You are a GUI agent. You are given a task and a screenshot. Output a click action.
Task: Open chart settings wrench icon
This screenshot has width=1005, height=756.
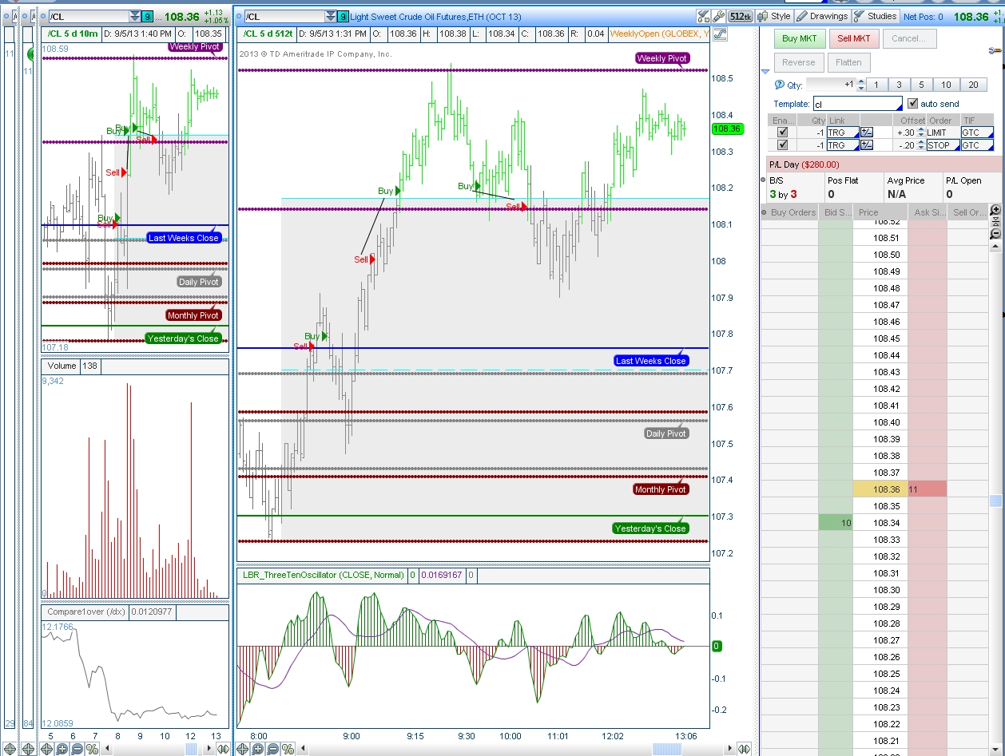(719, 16)
